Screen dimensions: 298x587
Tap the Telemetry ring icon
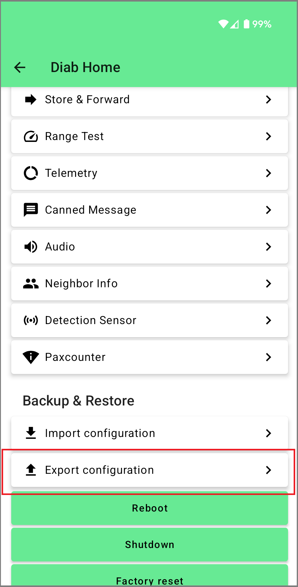(31, 173)
